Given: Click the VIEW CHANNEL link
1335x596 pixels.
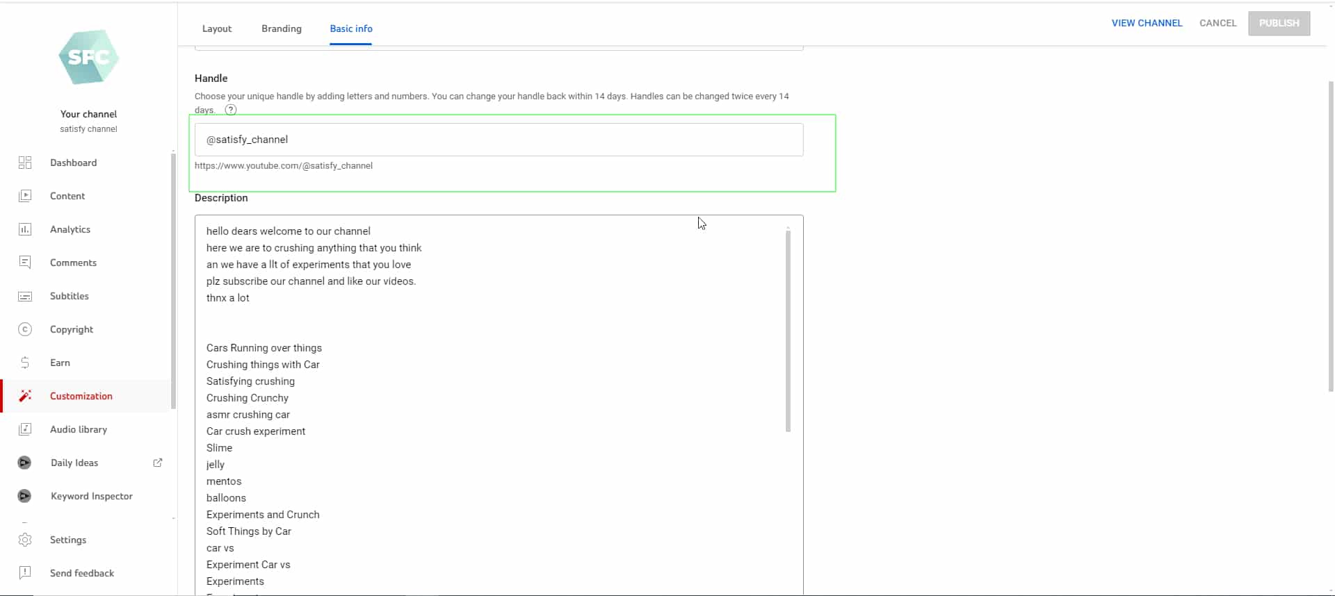Looking at the screenshot, I should click(x=1147, y=23).
